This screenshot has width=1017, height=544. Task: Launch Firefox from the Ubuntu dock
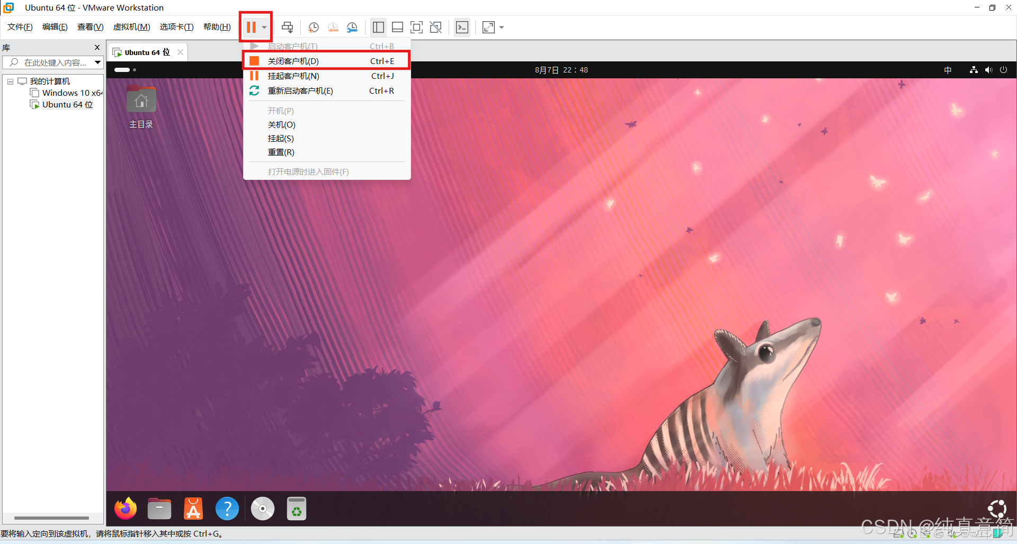coord(126,509)
